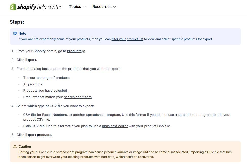Click the Note icon in blue box
This screenshot has width=247, height=164.
click(x=15, y=33)
